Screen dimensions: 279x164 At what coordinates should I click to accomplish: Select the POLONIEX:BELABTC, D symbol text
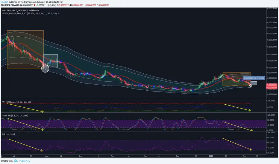[11, 5]
